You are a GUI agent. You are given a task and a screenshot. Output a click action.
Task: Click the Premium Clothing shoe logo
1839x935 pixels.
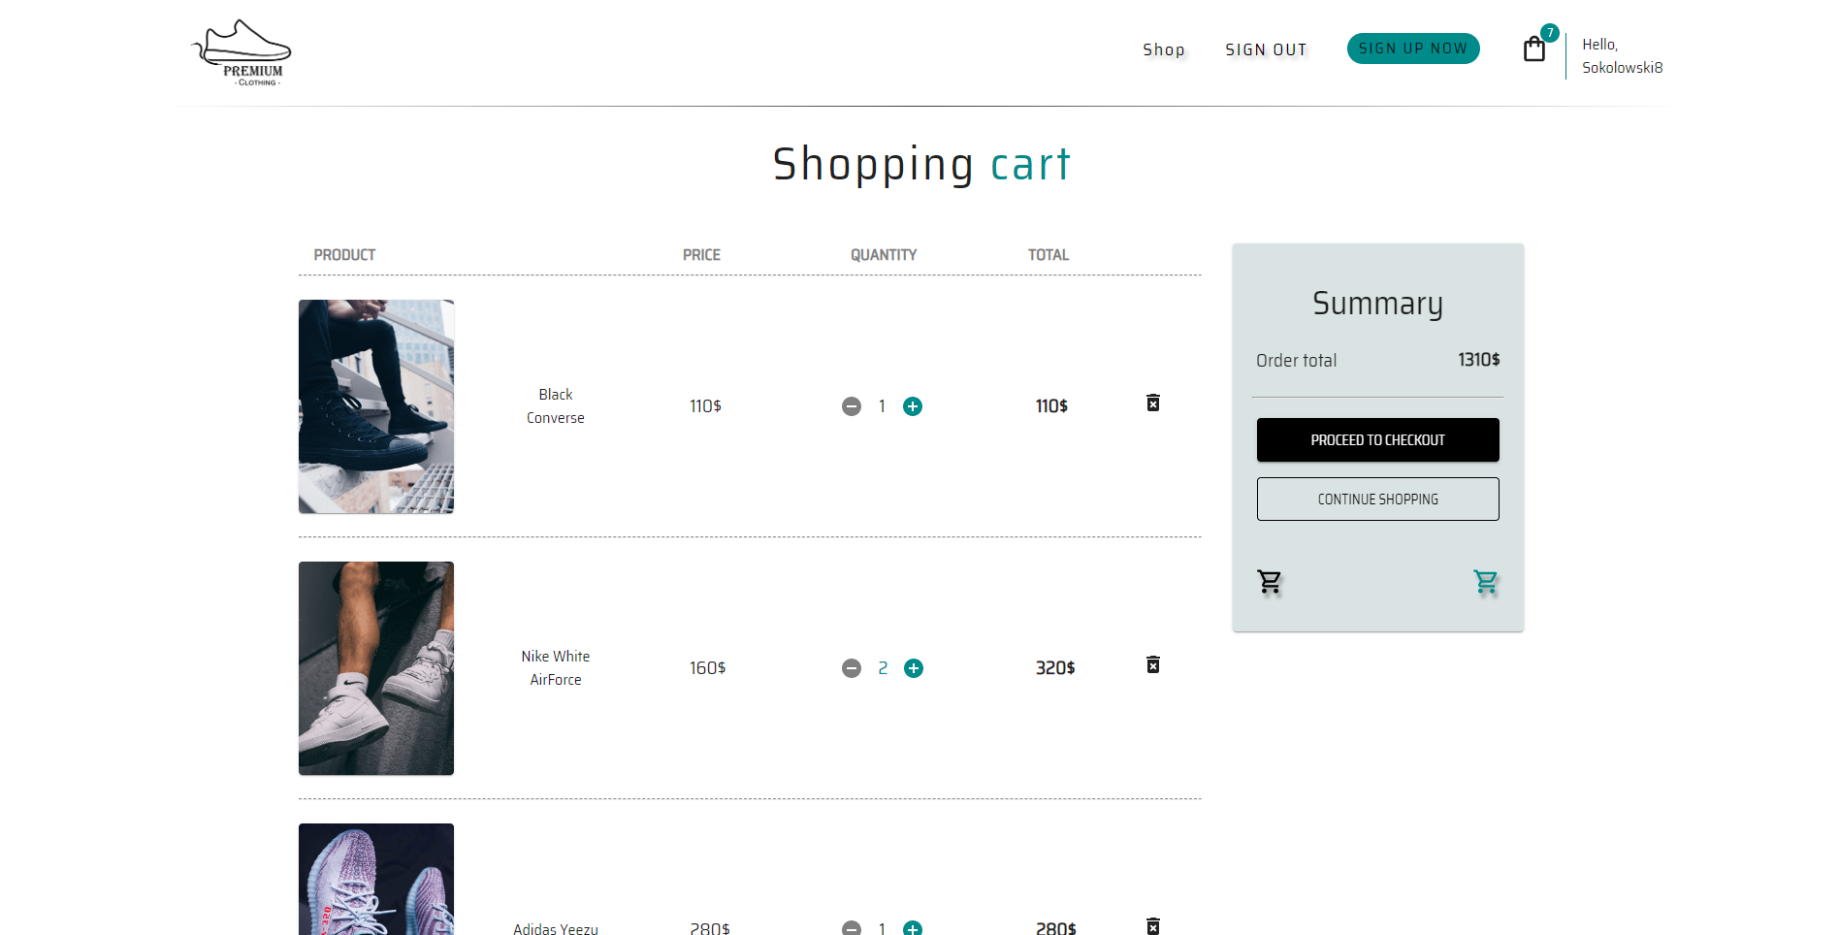tap(242, 50)
